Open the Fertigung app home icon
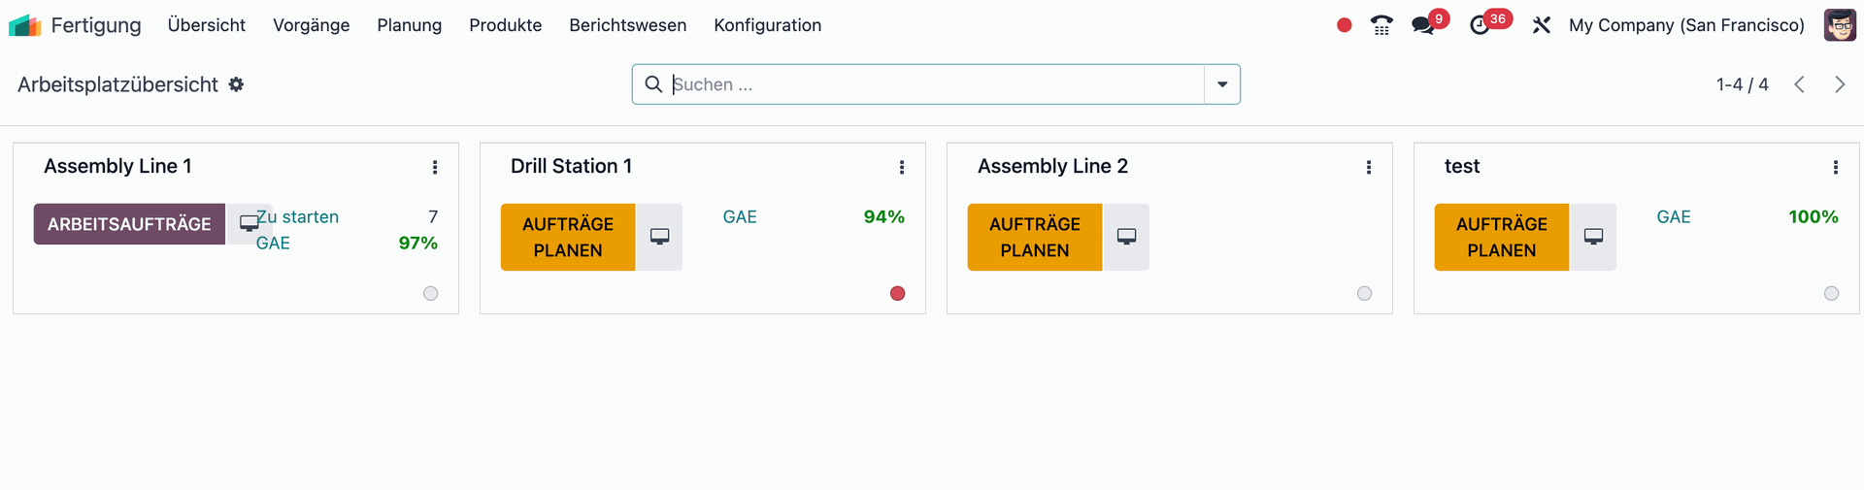1864x490 pixels. pos(24,25)
